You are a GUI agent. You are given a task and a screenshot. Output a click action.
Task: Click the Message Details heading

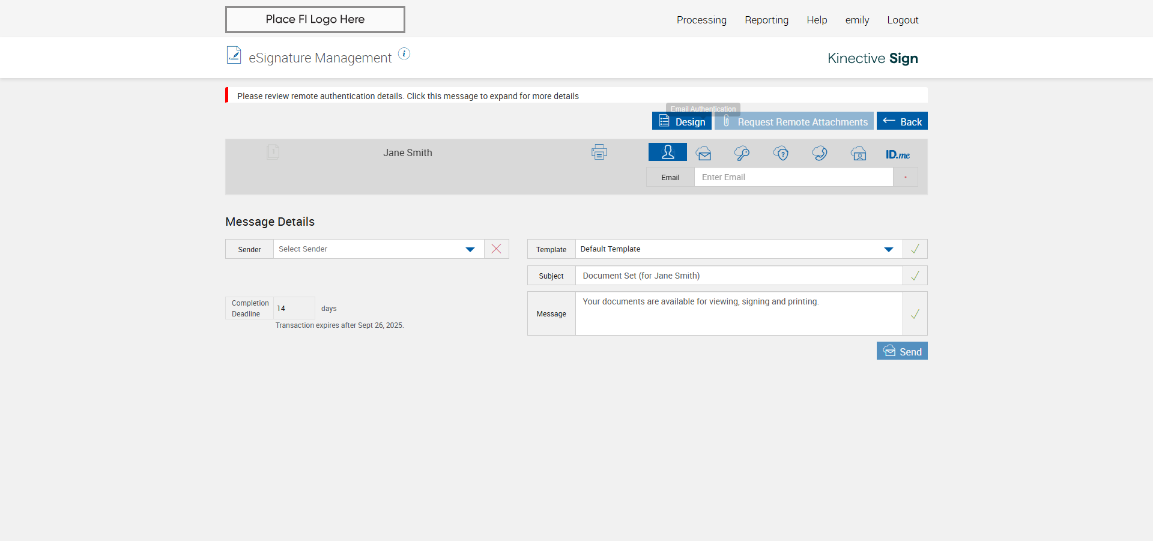(x=270, y=222)
